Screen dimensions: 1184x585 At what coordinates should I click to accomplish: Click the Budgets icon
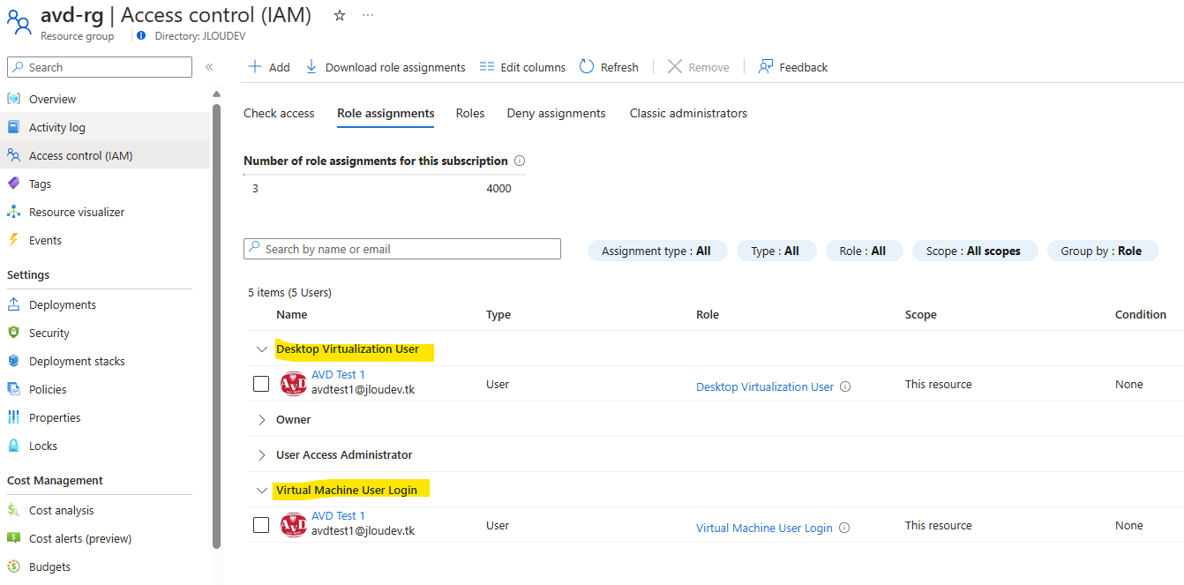point(13,566)
